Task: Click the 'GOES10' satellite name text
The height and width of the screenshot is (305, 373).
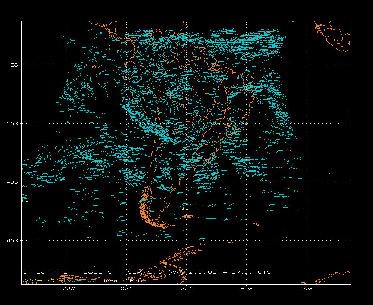Action: click(x=97, y=272)
